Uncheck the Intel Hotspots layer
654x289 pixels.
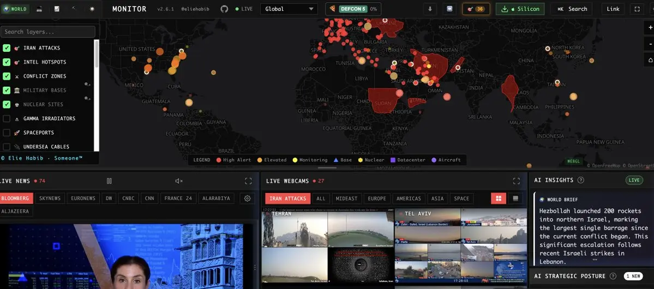(7, 62)
